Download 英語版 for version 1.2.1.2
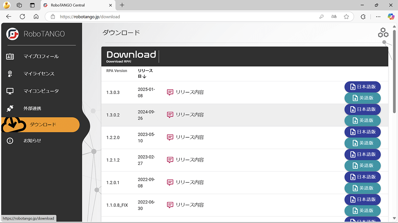 [363, 165]
